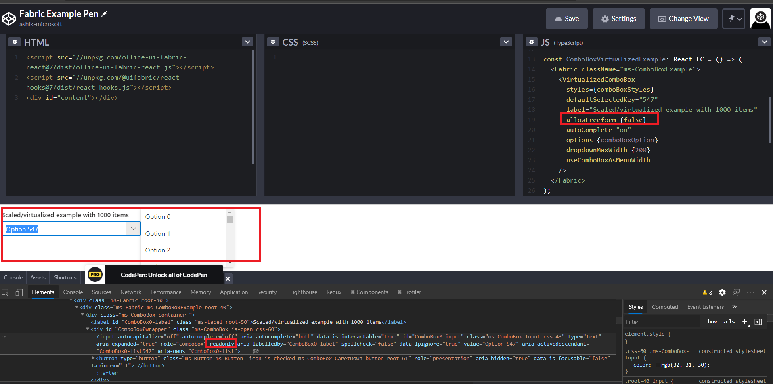Save the pen with the Save button
Image resolution: width=773 pixels, height=384 pixels.
click(x=566, y=19)
